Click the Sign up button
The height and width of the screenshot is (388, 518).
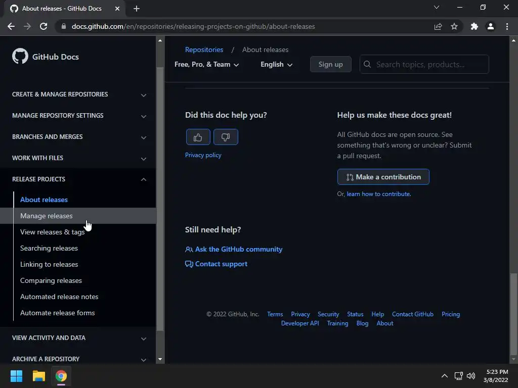[x=331, y=64]
